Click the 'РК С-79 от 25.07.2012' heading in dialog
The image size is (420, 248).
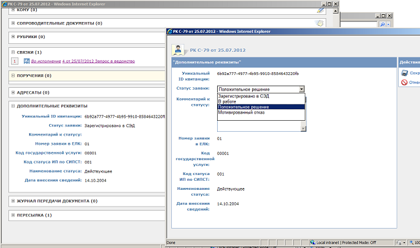point(218,50)
